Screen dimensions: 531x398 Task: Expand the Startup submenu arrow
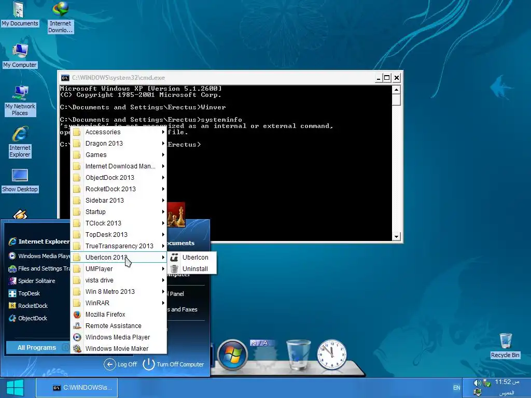(x=163, y=212)
